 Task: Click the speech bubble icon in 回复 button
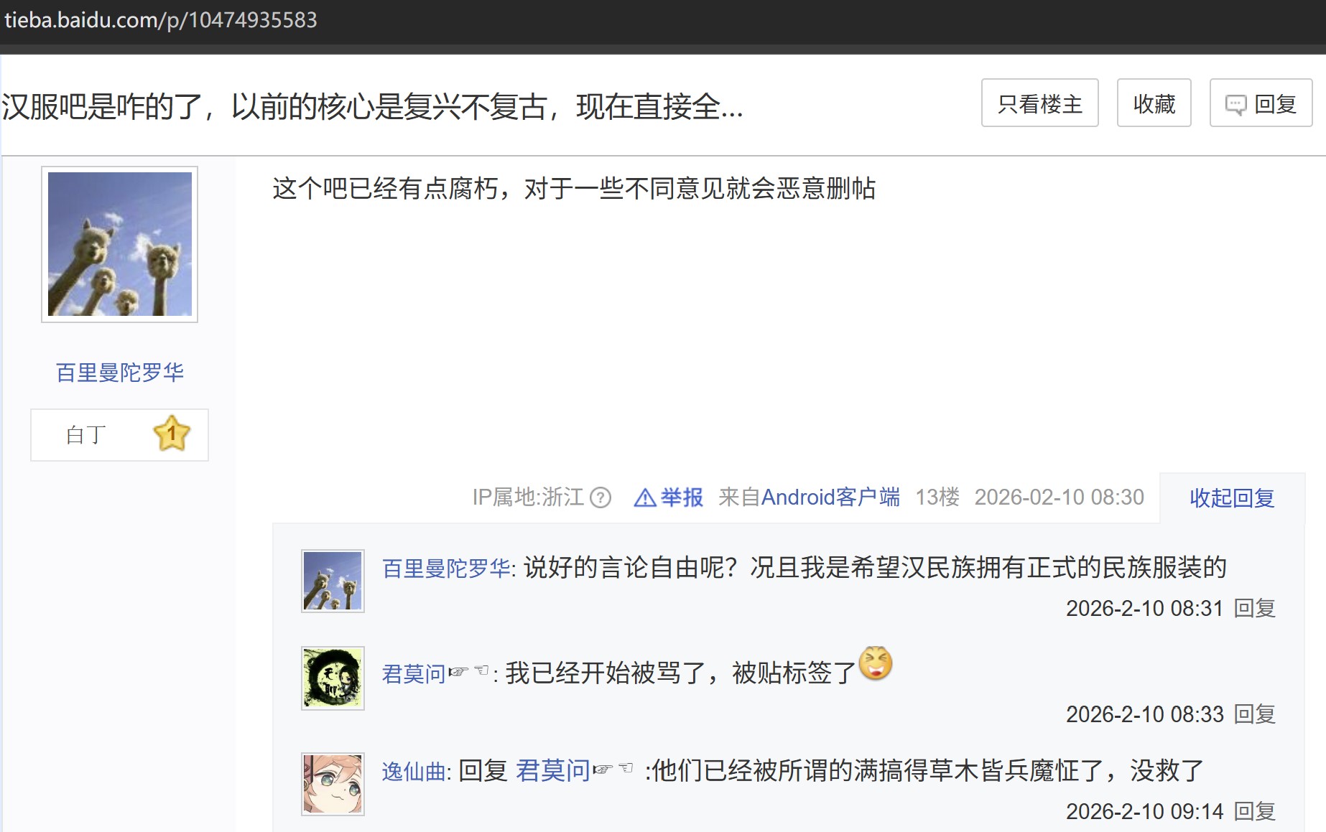click(x=1235, y=105)
